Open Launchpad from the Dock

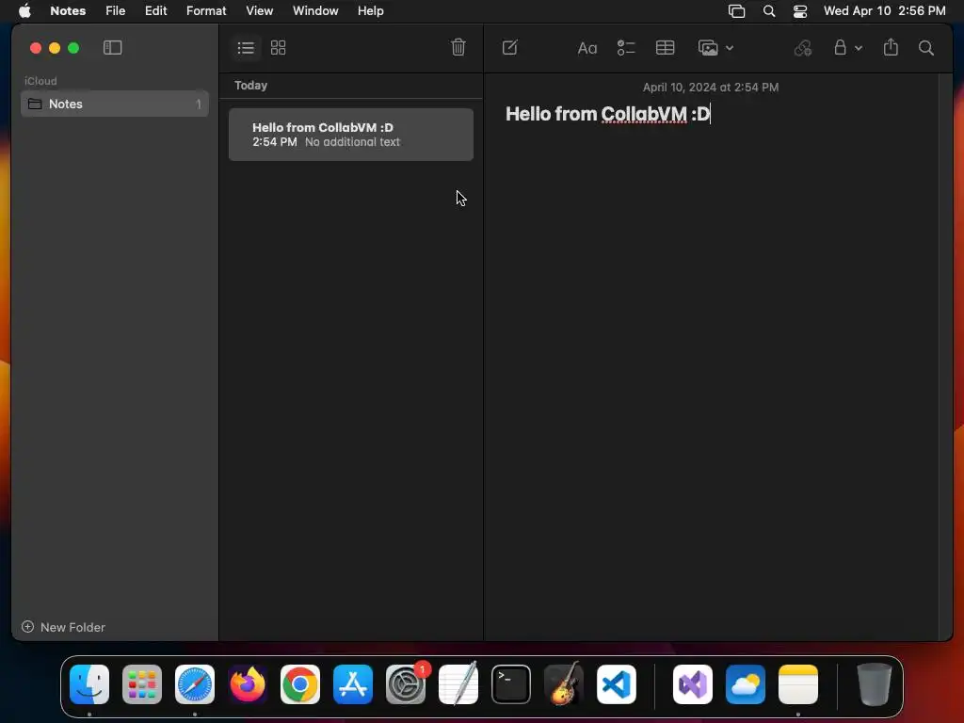click(142, 684)
